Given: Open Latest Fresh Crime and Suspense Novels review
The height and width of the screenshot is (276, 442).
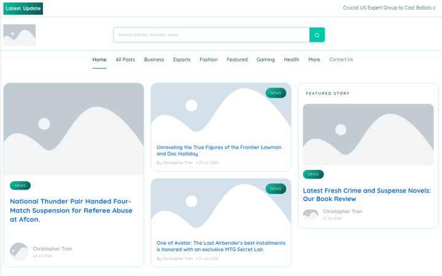Looking at the screenshot, I should pyautogui.click(x=366, y=194).
